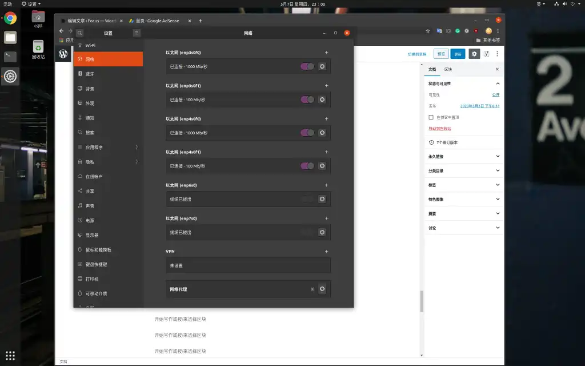
Task: Launch Terminal from the Ubuntu dock
Action: tap(10, 57)
